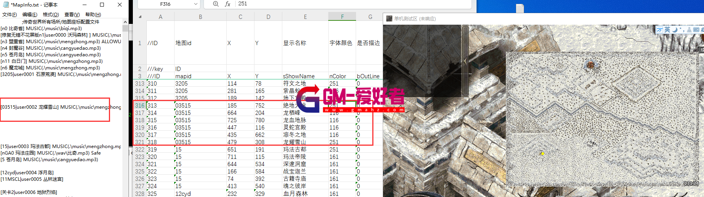Click the fx insert function icon
Image resolution: width=704 pixels, height=197 pixels.
(x=227, y=4)
